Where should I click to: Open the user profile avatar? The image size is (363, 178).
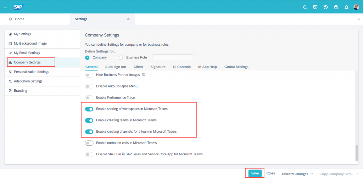(356, 7)
